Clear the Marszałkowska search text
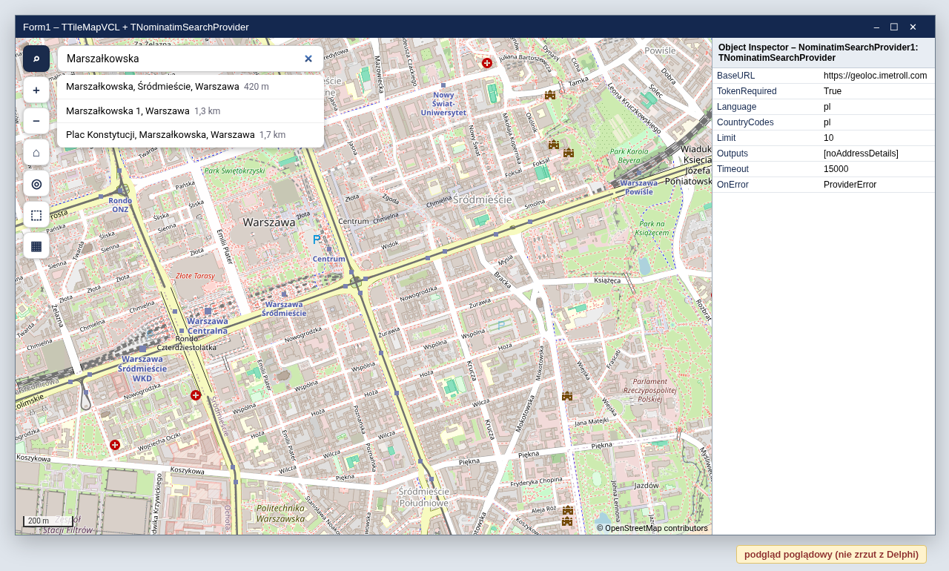 coord(308,59)
